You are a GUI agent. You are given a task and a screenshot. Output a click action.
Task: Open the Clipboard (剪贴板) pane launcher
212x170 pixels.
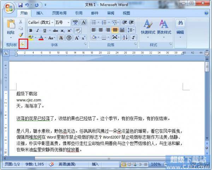point(23,44)
